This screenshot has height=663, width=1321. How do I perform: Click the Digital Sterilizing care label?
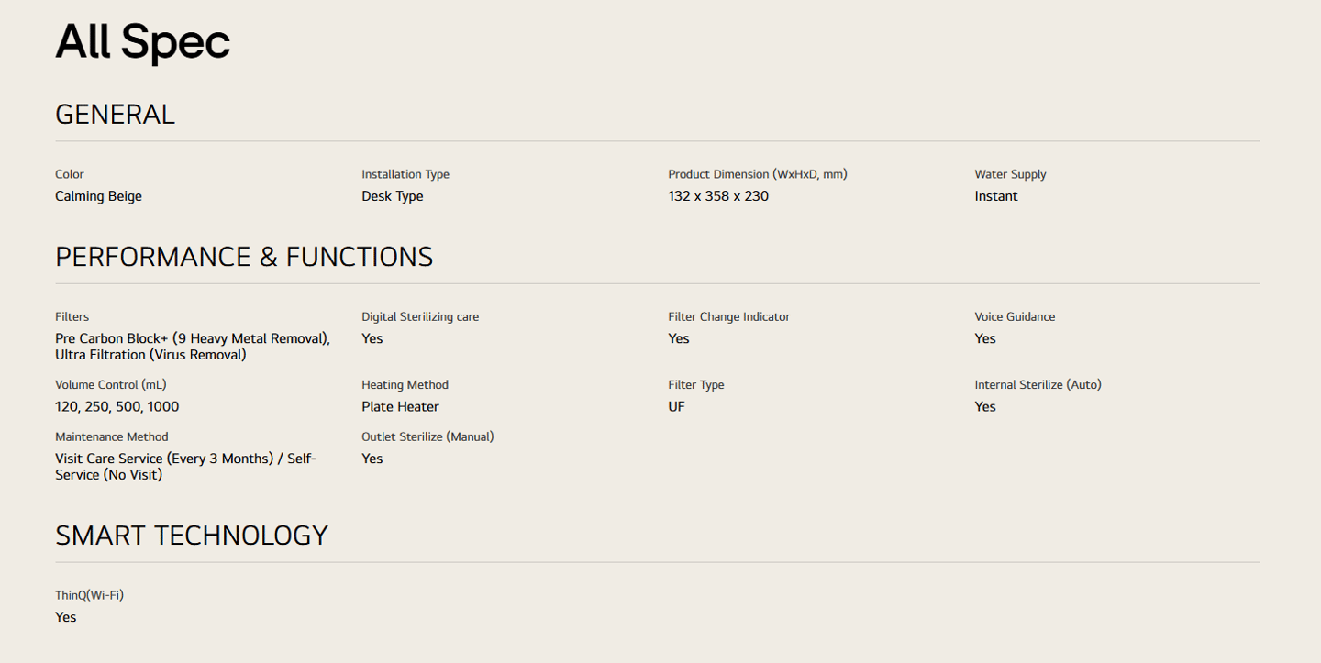419,316
